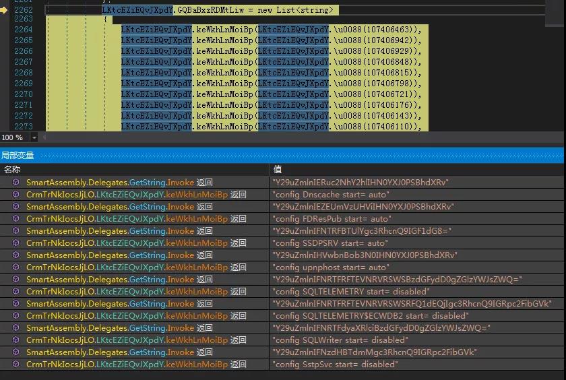Open the 100 % zoom level dropdown
Viewport: 566px width, 380px height.
point(33,137)
